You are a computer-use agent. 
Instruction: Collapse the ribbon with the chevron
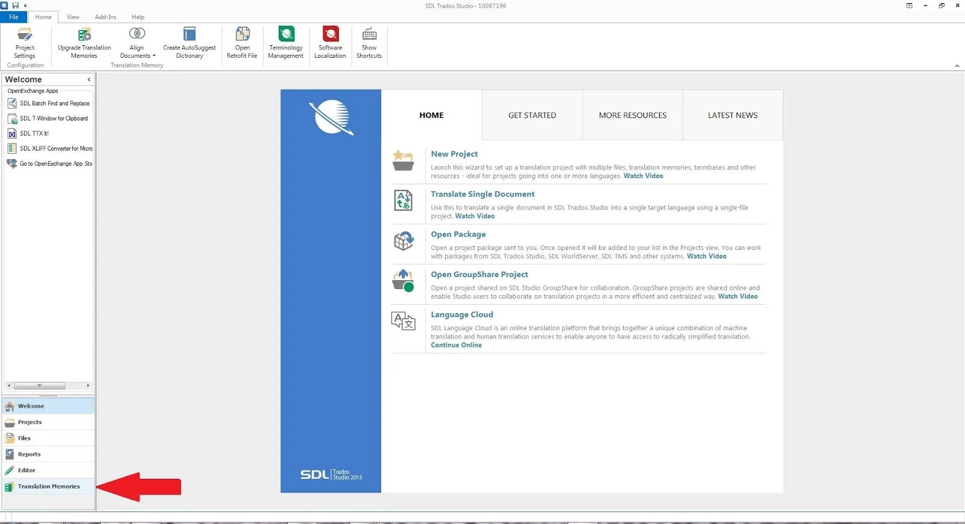957,66
